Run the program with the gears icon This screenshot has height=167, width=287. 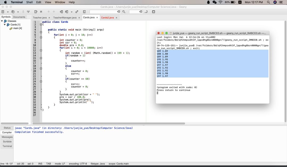[77, 12]
